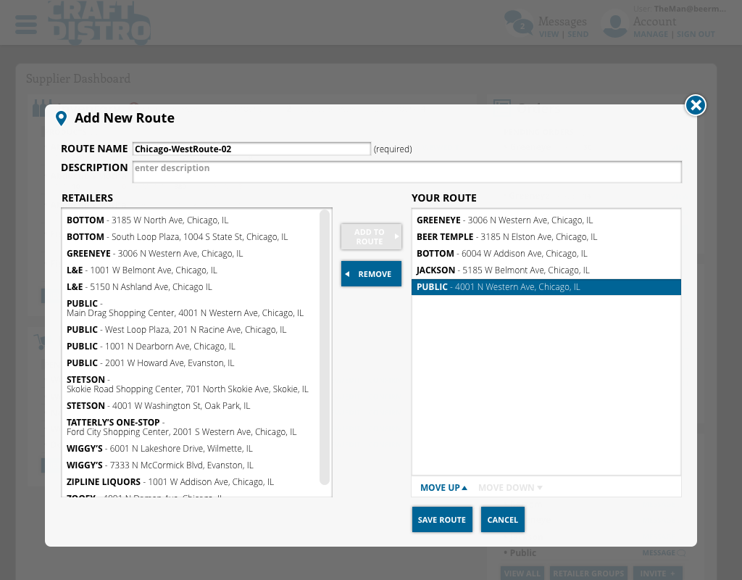Click the map pin icon beside Add New Route

coord(61,118)
